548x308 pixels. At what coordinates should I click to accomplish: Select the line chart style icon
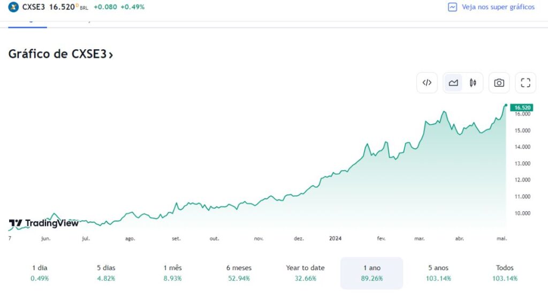(x=453, y=82)
